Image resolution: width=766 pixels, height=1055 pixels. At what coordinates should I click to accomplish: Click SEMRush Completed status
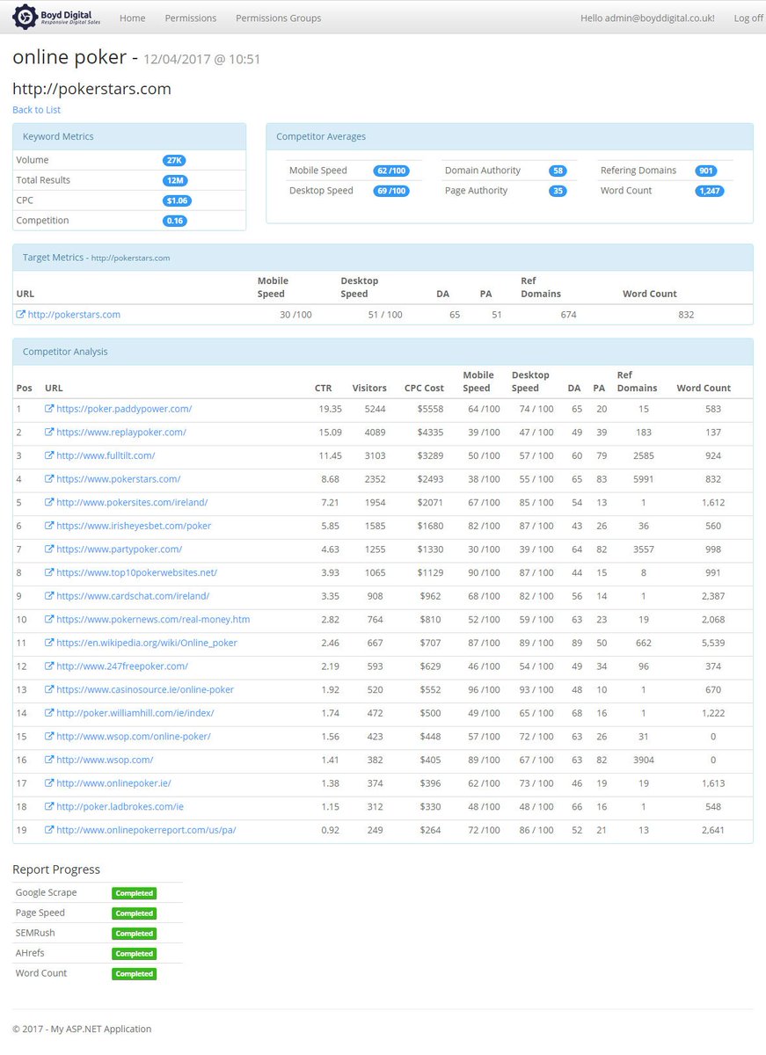click(x=134, y=934)
